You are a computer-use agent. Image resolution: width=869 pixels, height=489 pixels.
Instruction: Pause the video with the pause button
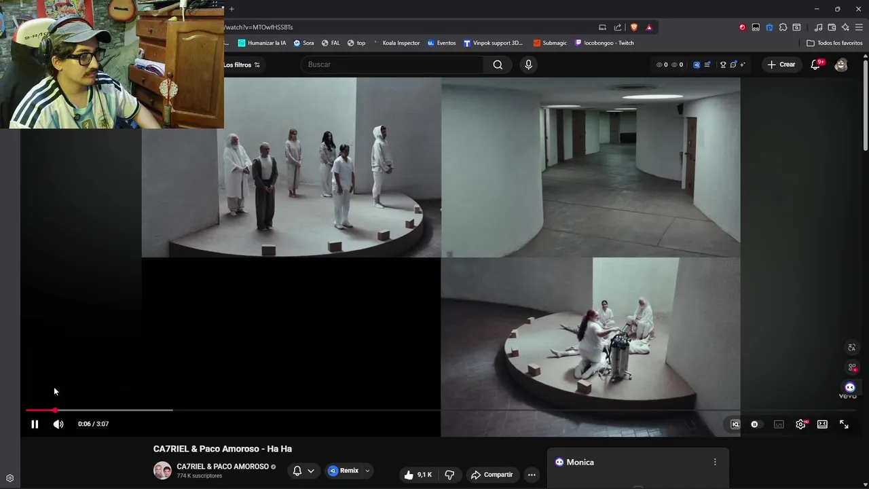(35, 424)
